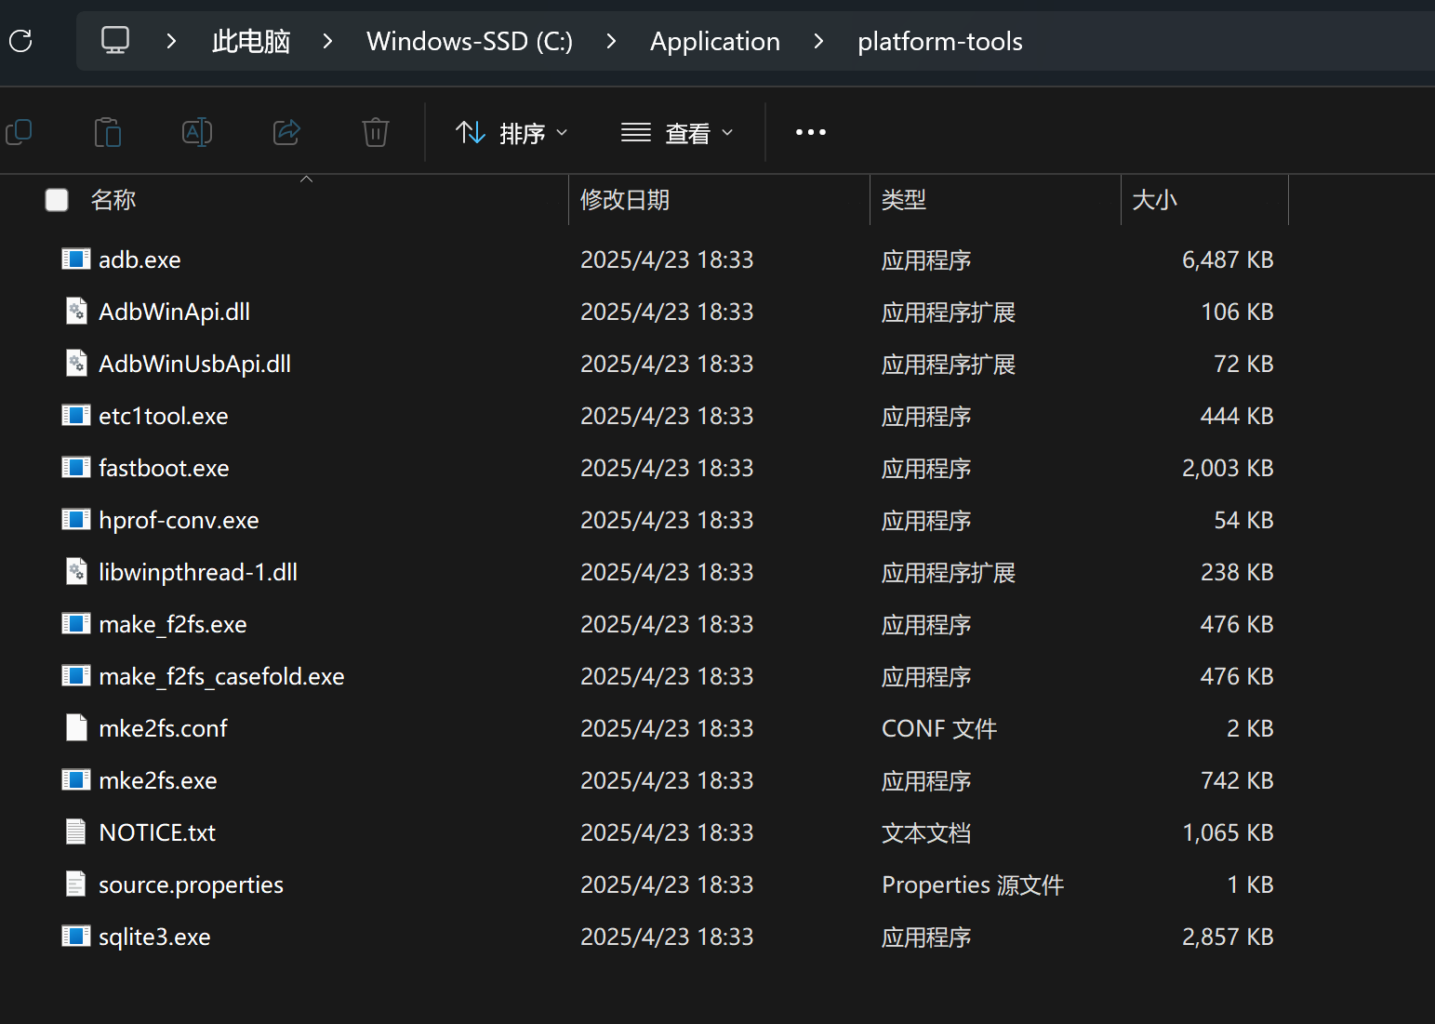
Task: Click the rename icon in the toolbar
Action: [x=197, y=132]
